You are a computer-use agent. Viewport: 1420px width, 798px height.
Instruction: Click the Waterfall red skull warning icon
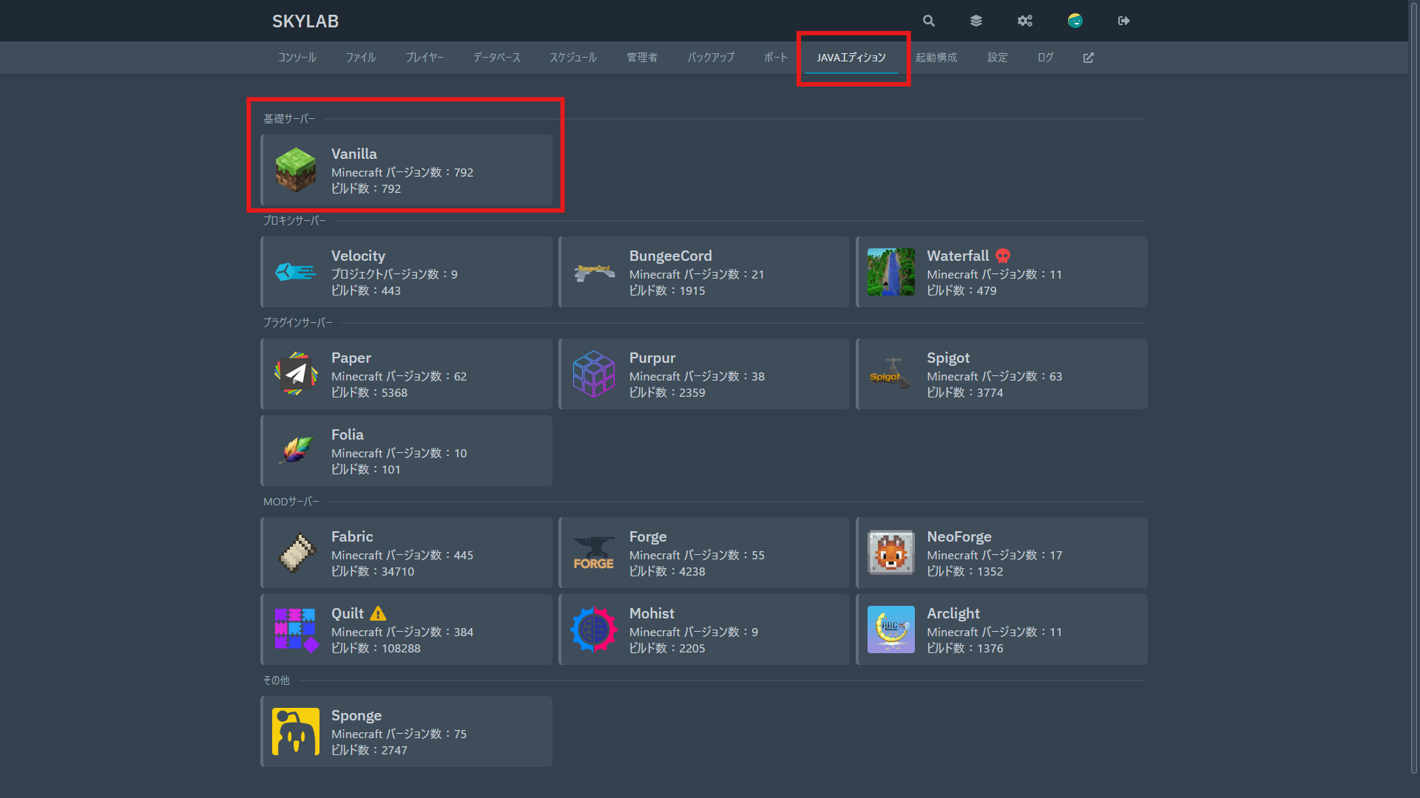1003,256
